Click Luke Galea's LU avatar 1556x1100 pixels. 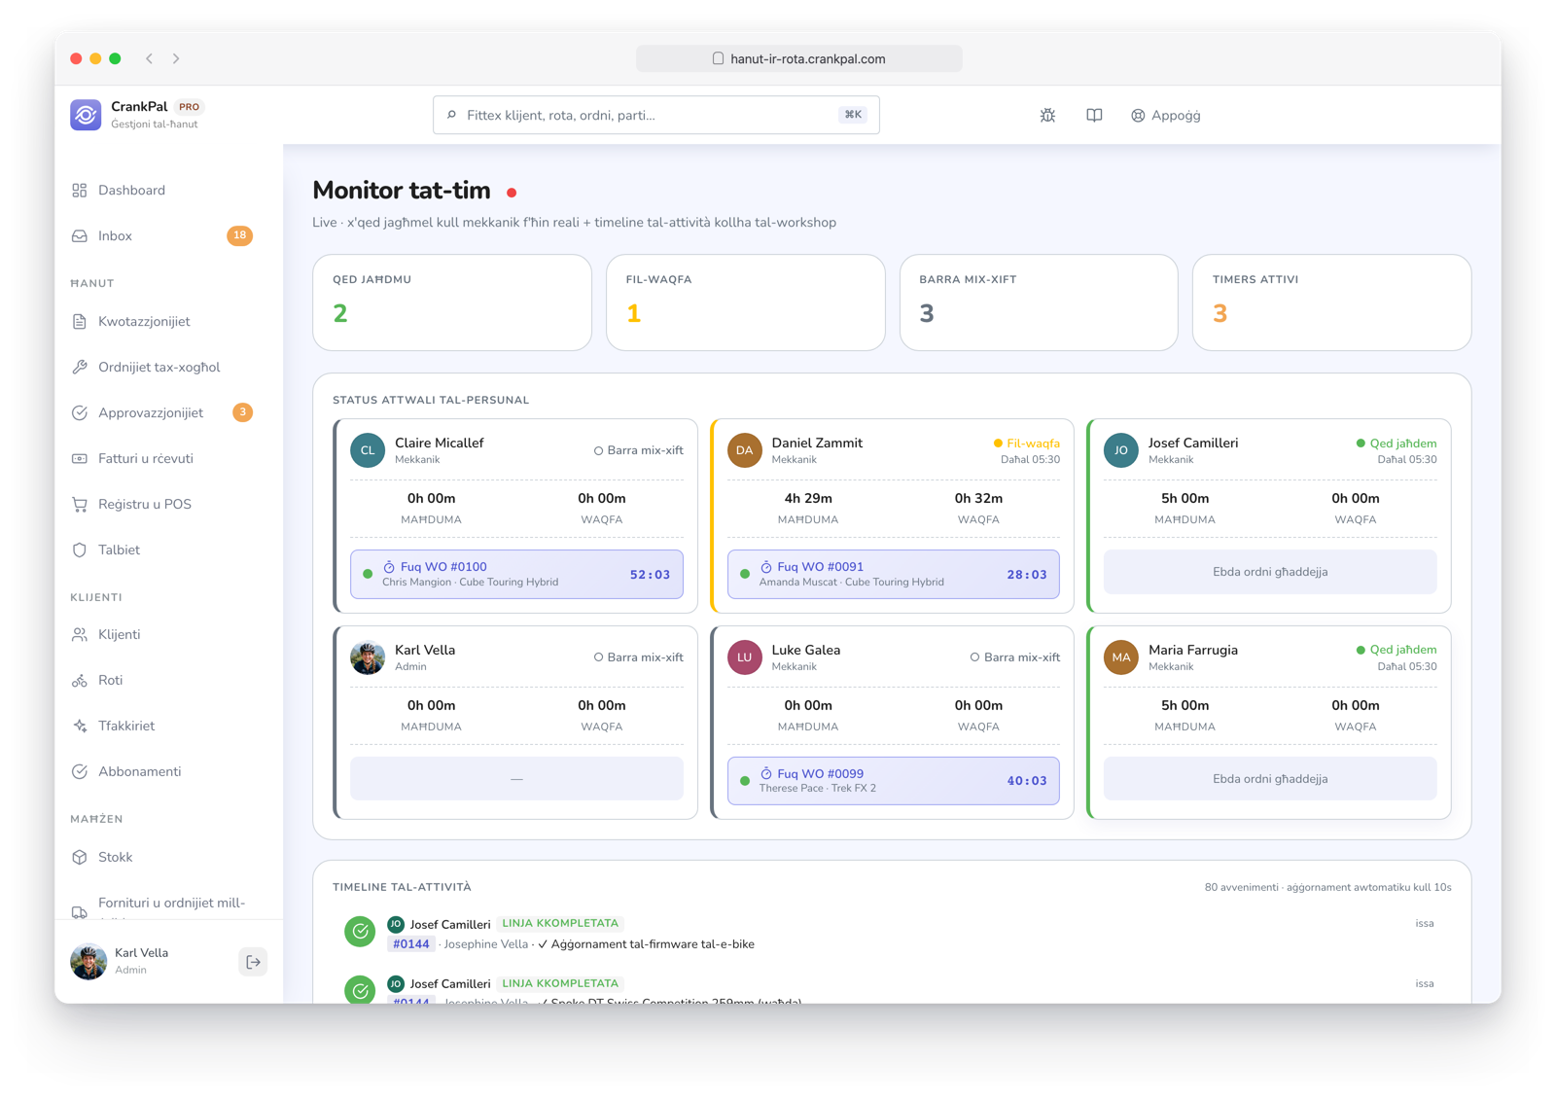745,657
